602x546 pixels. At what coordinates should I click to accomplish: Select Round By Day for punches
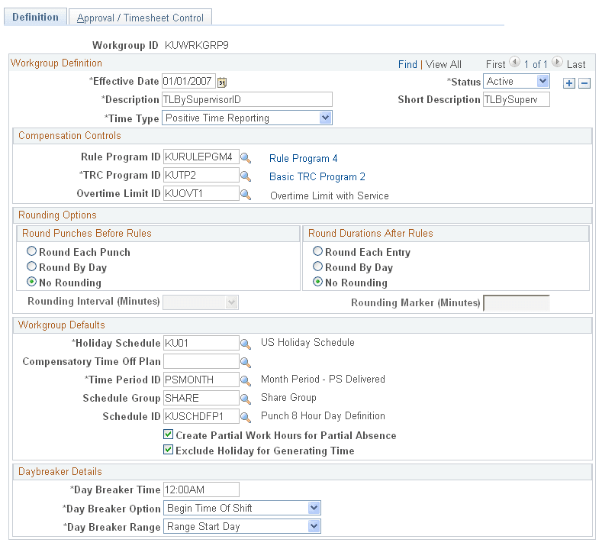point(31,267)
